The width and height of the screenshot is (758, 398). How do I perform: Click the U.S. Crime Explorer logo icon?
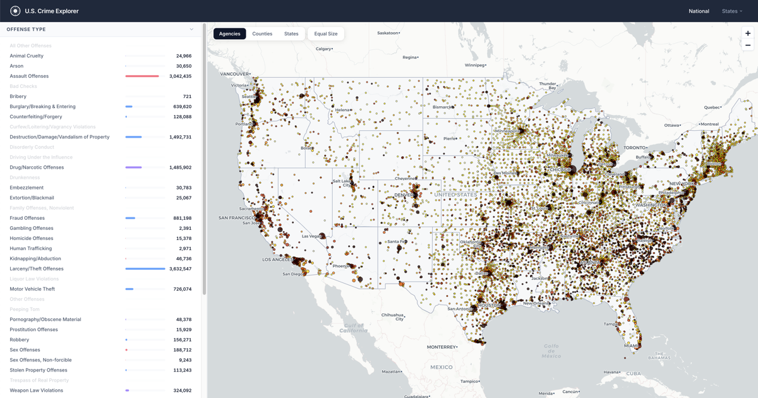click(x=15, y=11)
